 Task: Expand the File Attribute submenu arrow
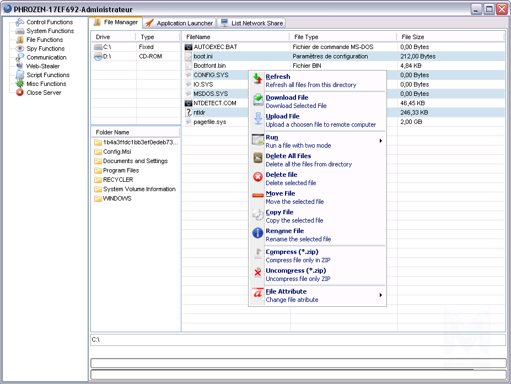point(380,295)
